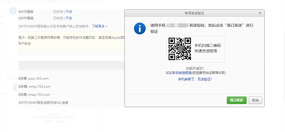
Task: Close the 帐号安全验证 dialog
Action: [x=260, y=13]
